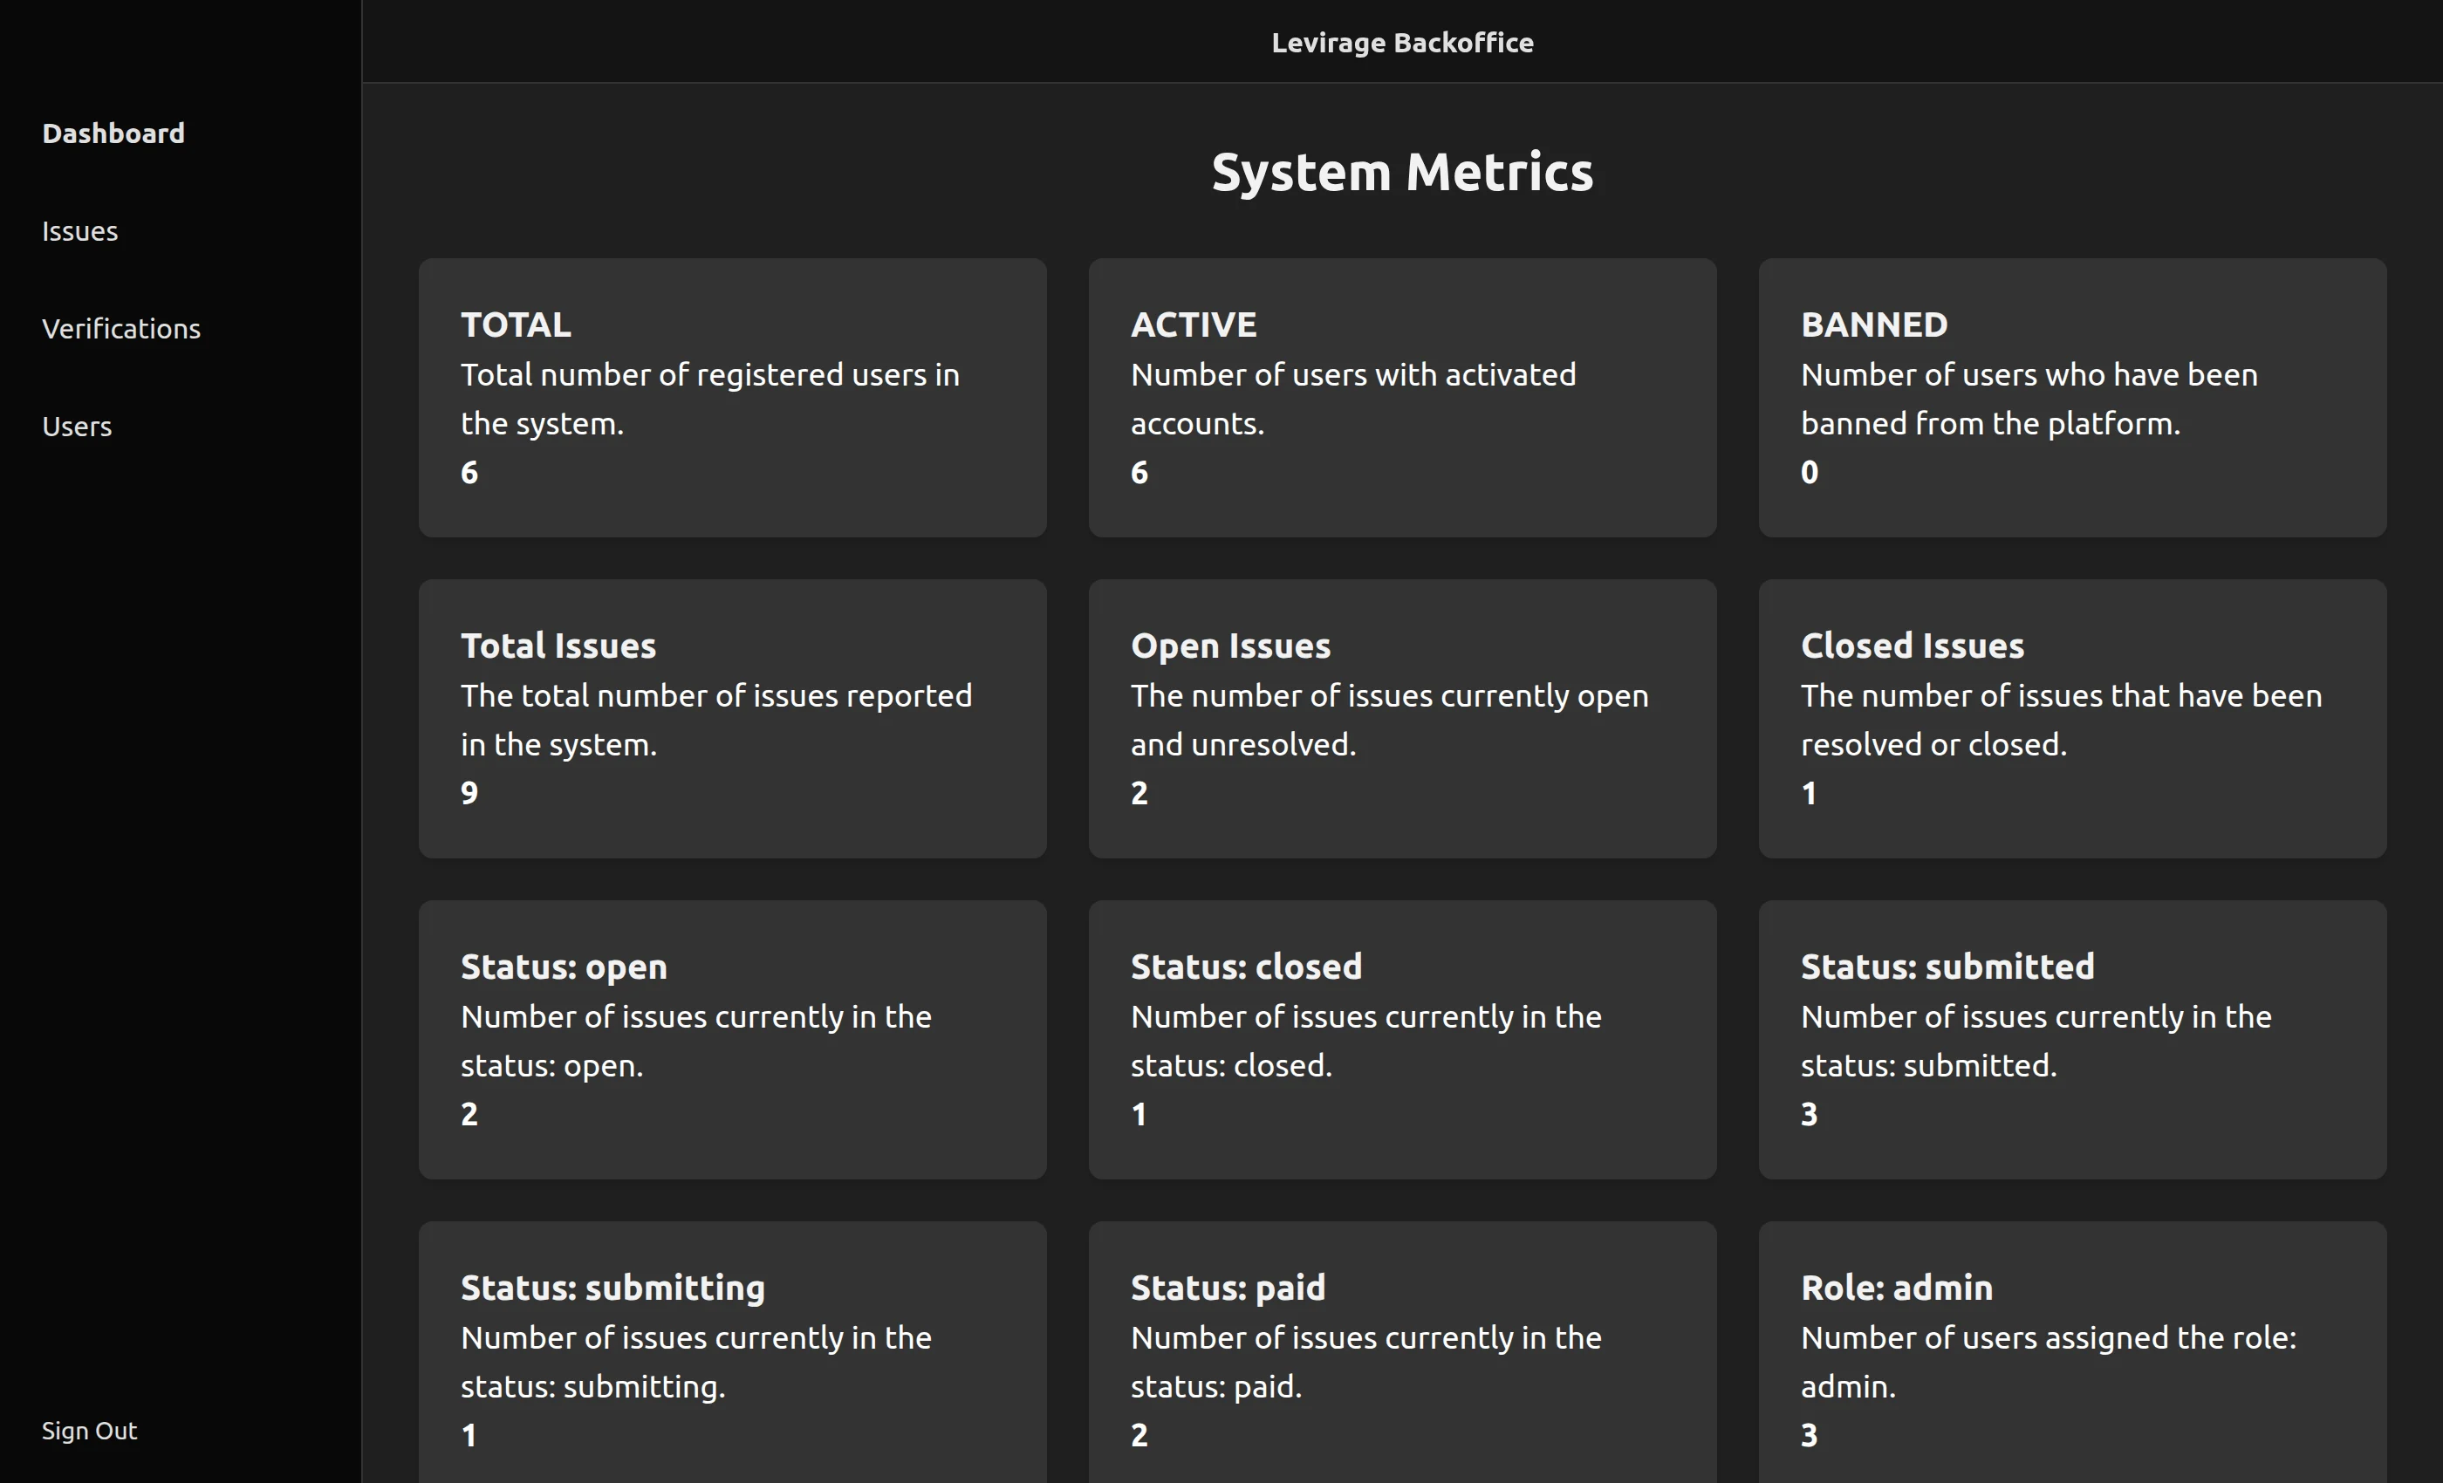Screen dimensions: 2443x1483
Task: Select the Status: paid card
Action: tap(1402, 1353)
